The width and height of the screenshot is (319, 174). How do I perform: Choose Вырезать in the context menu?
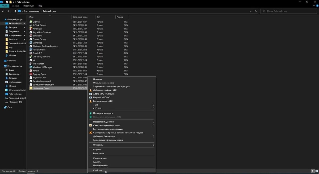[121, 150]
